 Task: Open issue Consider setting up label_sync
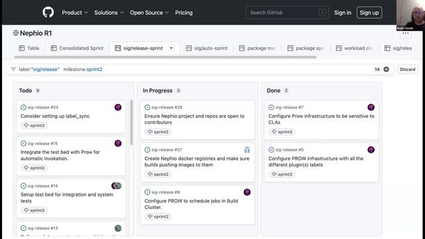pyautogui.click(x=55, y=116)
